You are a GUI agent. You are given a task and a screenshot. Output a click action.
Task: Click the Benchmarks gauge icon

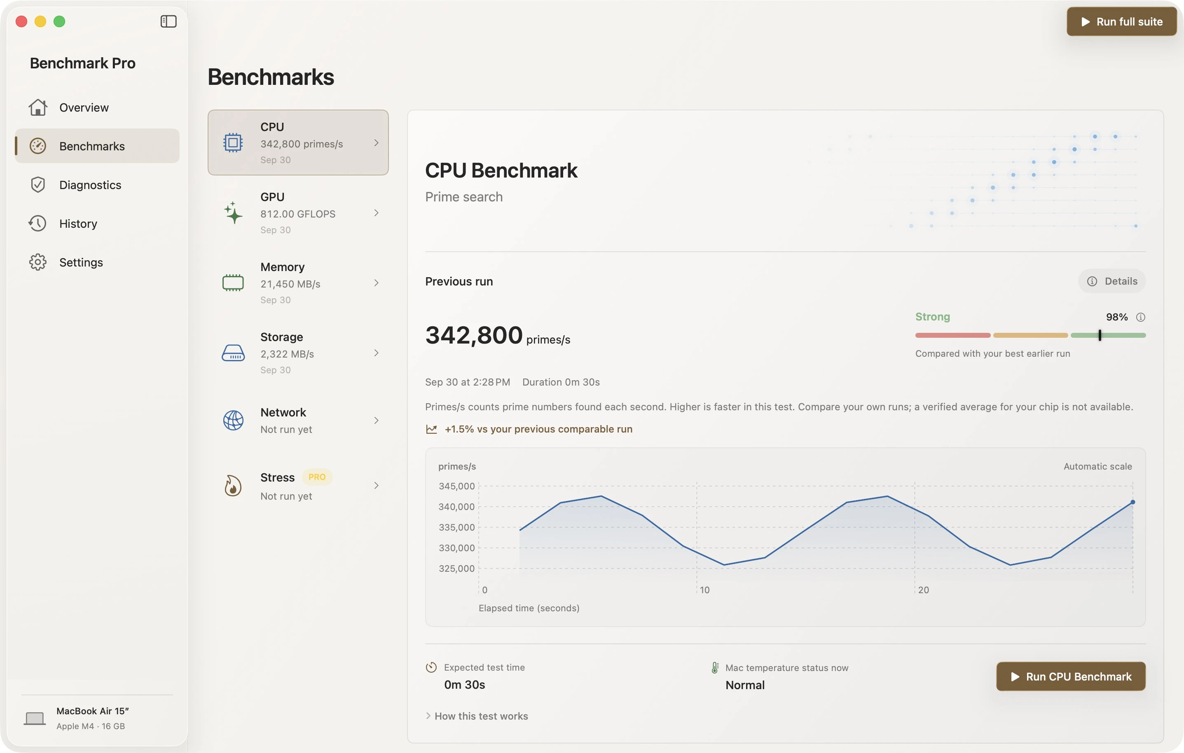click(38, 146)
